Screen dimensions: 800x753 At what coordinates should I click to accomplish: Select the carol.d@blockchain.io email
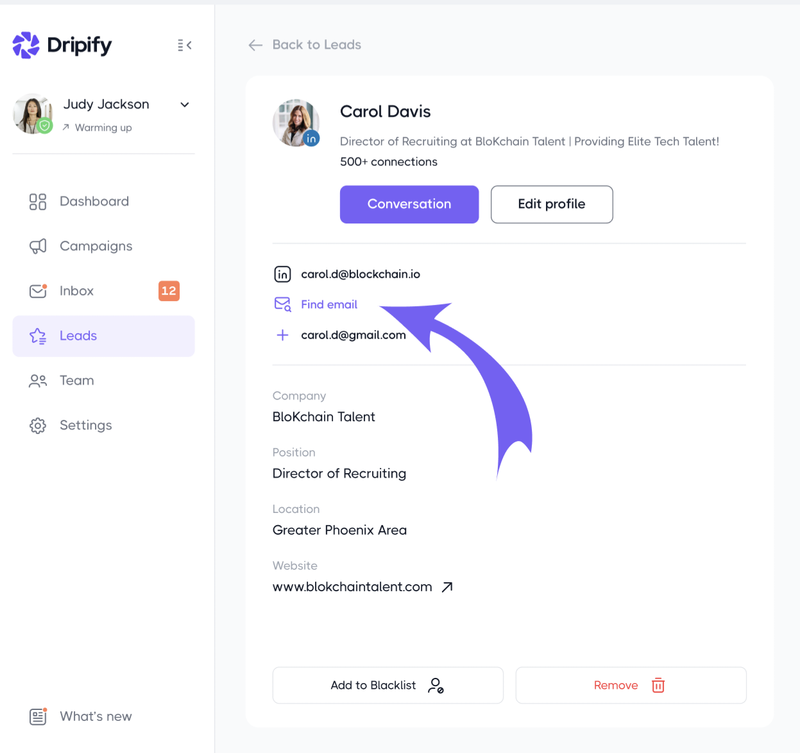(361, 274)
